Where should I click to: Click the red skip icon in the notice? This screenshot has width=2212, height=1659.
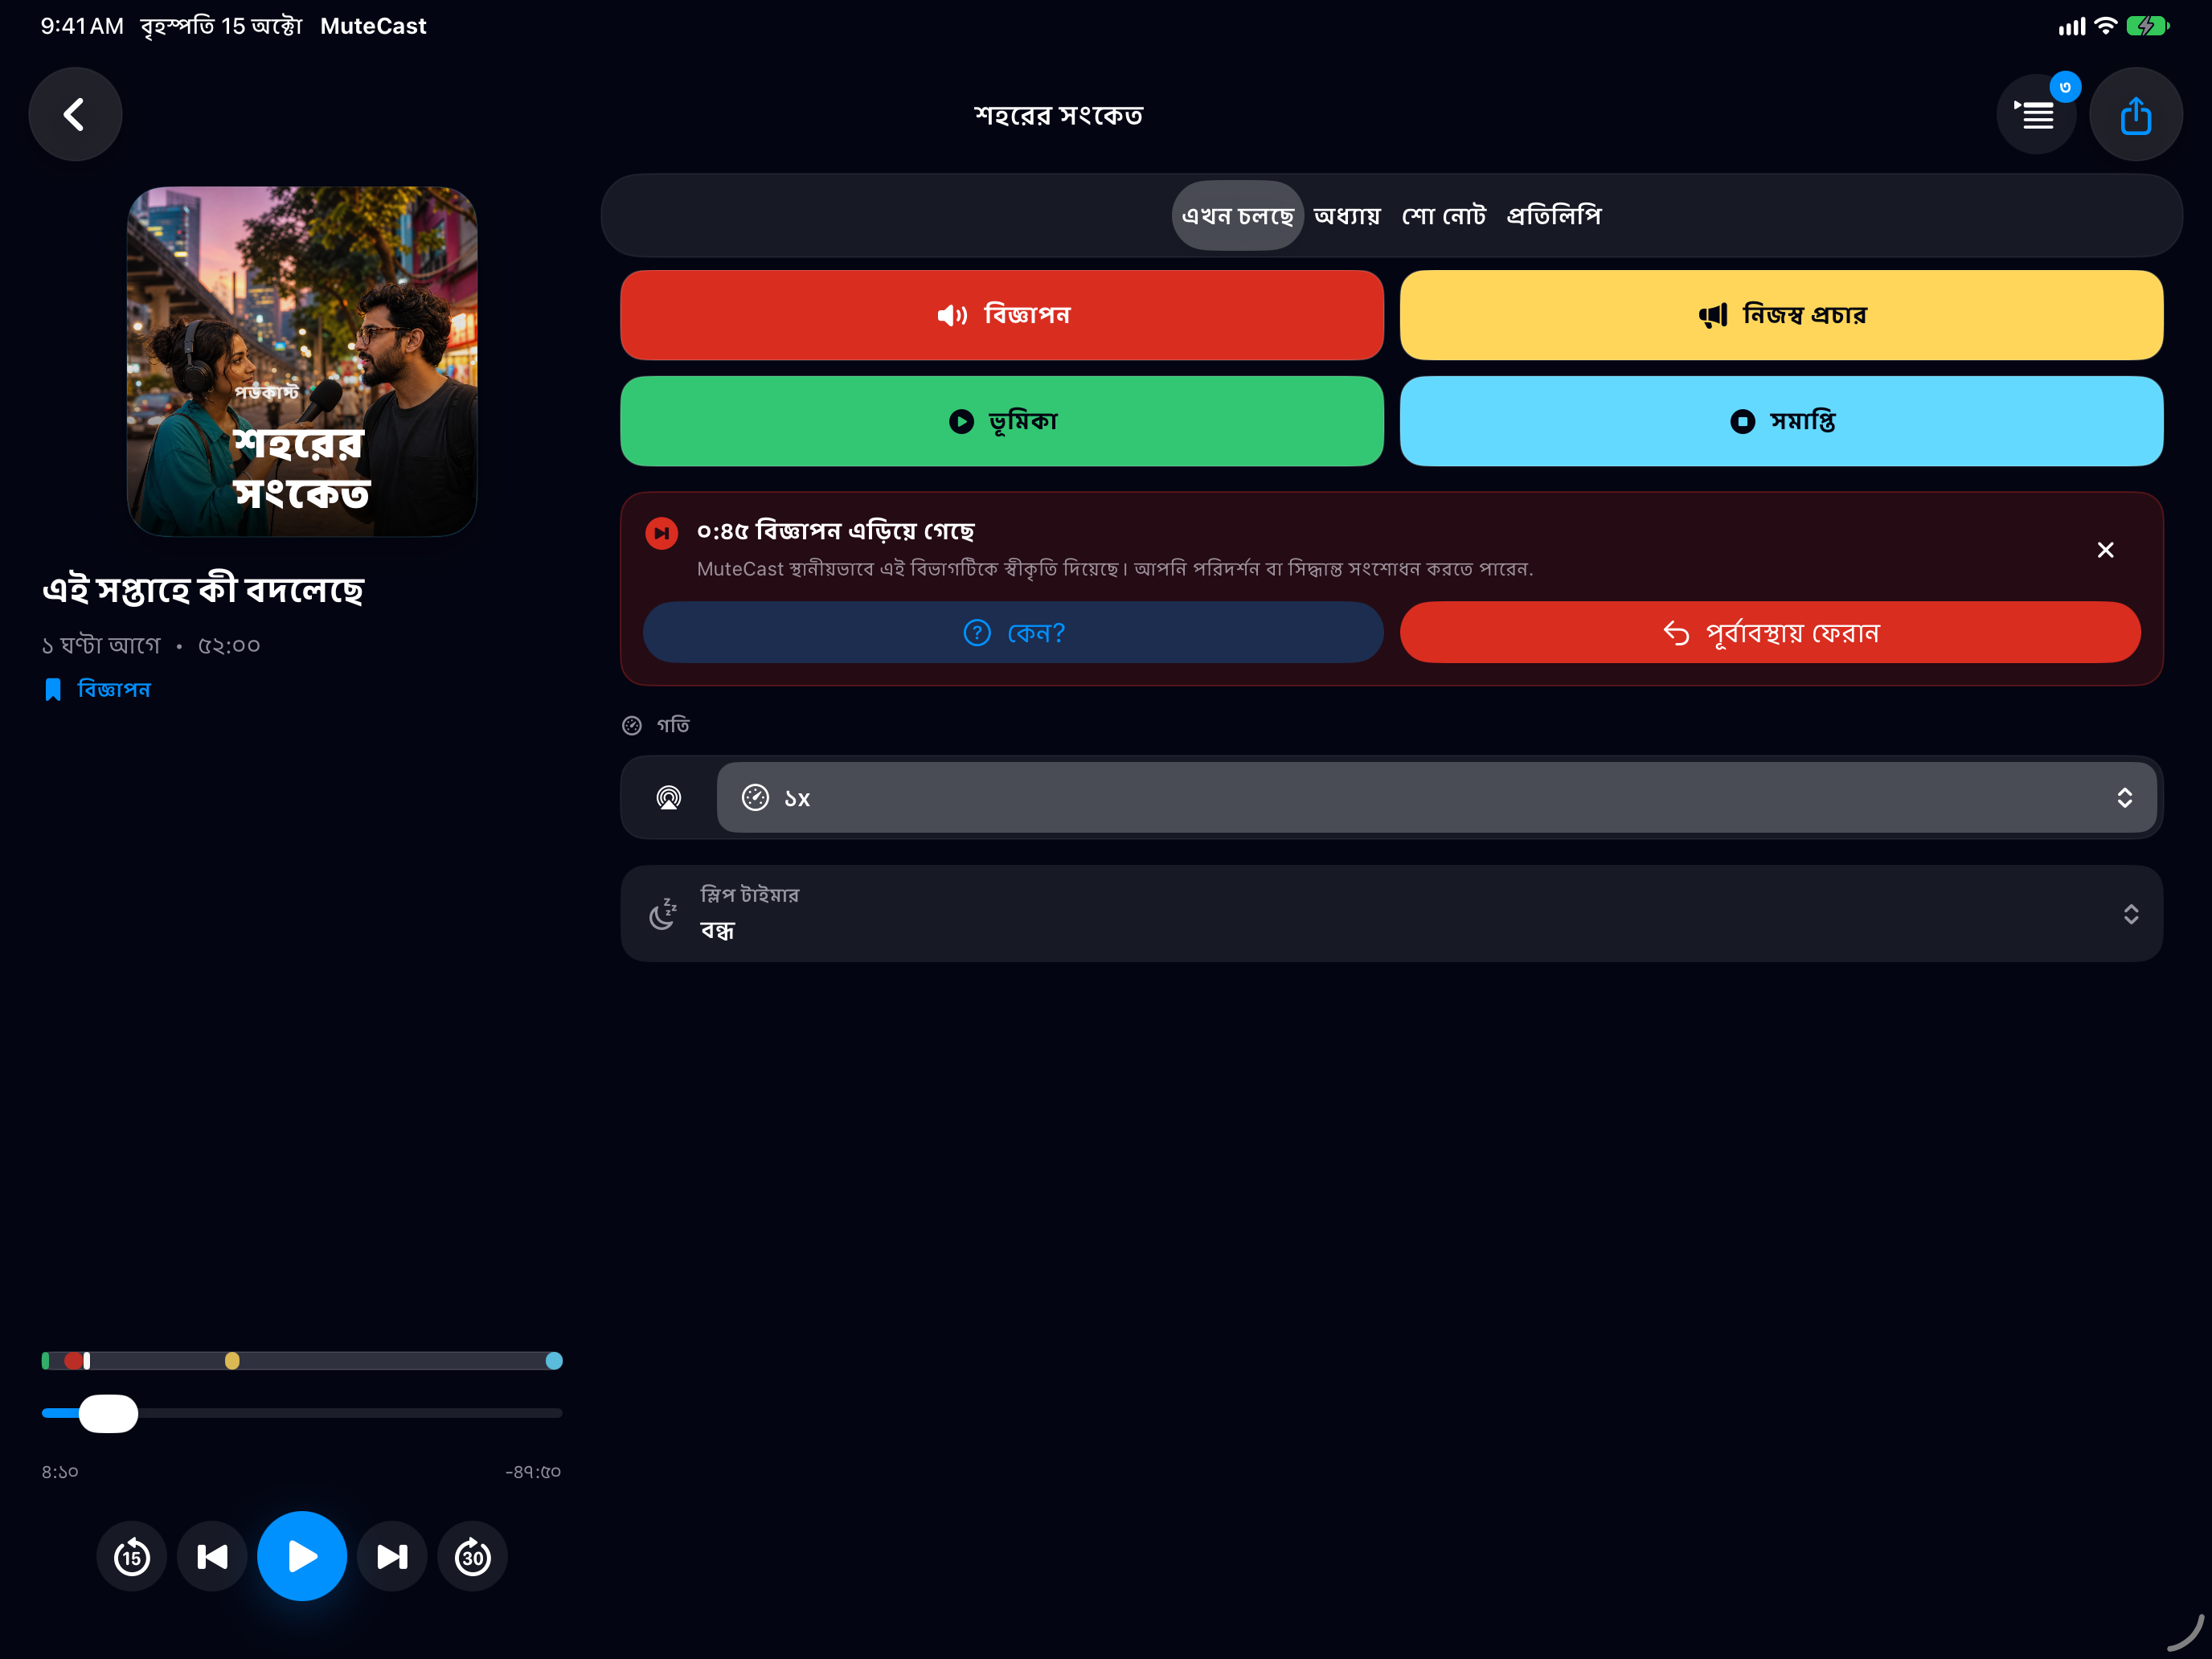coord(661,533)
